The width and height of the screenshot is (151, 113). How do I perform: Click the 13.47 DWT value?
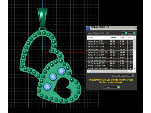(x=122, y=55)
